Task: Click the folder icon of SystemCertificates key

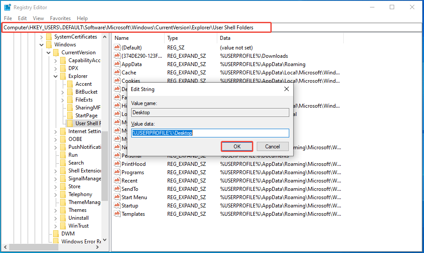Action: [x=49, y=37]
